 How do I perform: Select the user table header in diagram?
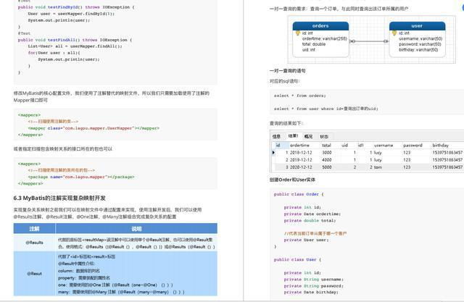(x=417, y=26)
